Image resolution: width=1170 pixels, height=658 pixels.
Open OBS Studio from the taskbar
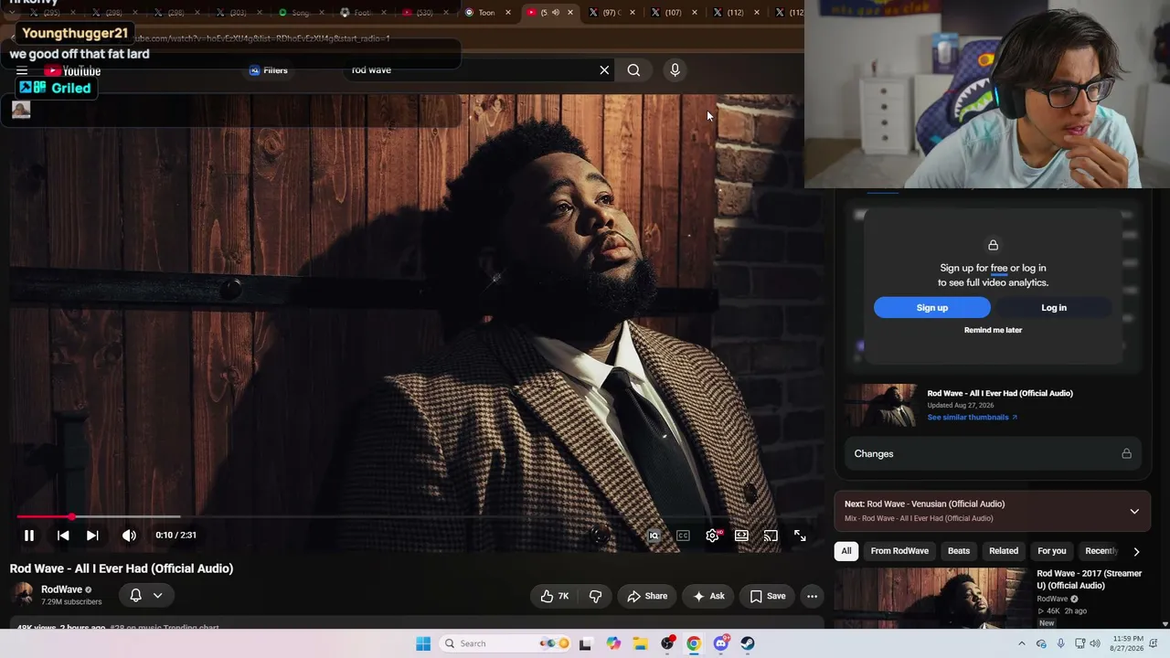click(x=667, y=643)
